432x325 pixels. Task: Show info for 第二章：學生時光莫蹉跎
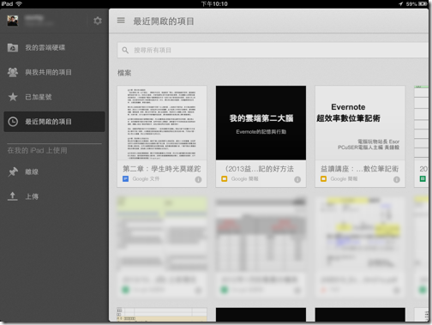click(198, 179)
